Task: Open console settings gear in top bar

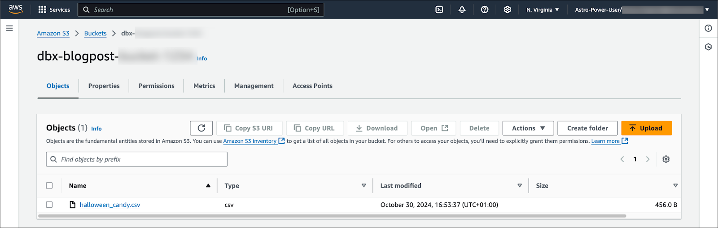Action: 507,9
